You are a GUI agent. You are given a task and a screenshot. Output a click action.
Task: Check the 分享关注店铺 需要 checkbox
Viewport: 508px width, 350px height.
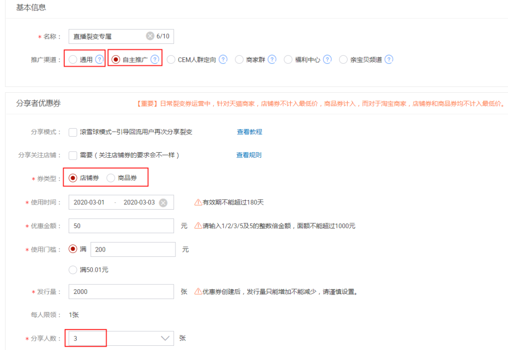point(73,155)
